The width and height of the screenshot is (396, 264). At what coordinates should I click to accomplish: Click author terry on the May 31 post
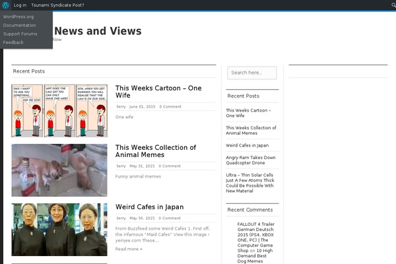click(x=121, y=166)
